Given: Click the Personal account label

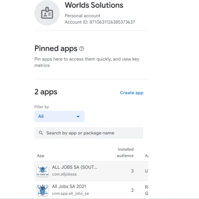Looking at the screenshot, I should tap(82, 16).
